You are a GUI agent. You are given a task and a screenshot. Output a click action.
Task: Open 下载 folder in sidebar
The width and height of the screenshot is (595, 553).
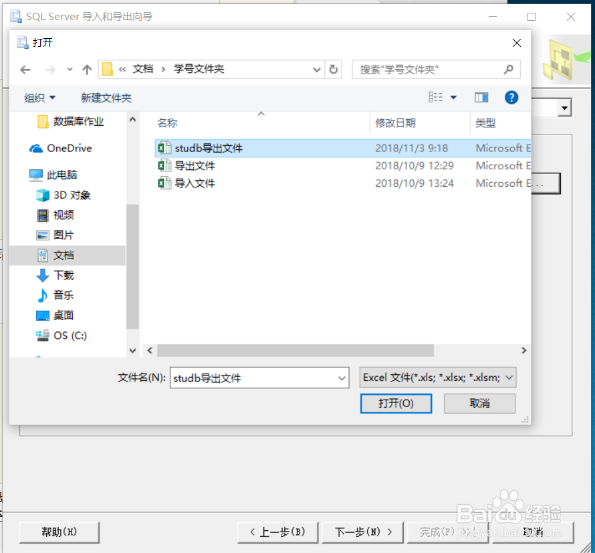64,275
